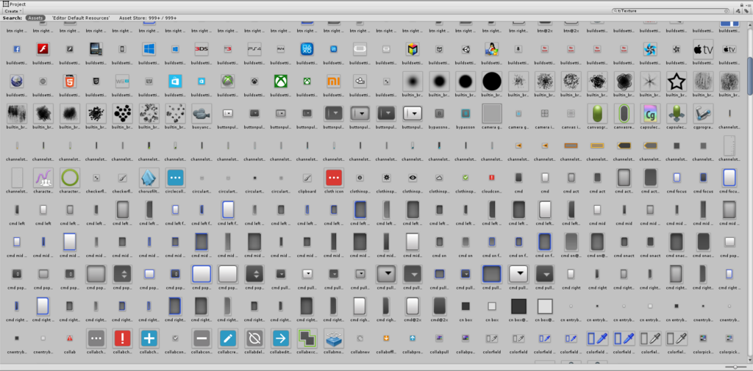This screenshot has height=371, width=753.
Task: Select the blue pencil collab create icon
Action: click(x=228, y=339)
